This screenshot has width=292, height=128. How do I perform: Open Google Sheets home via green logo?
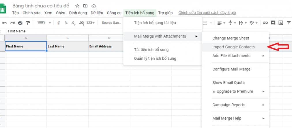pyautogui.click(x=3, y=9)
